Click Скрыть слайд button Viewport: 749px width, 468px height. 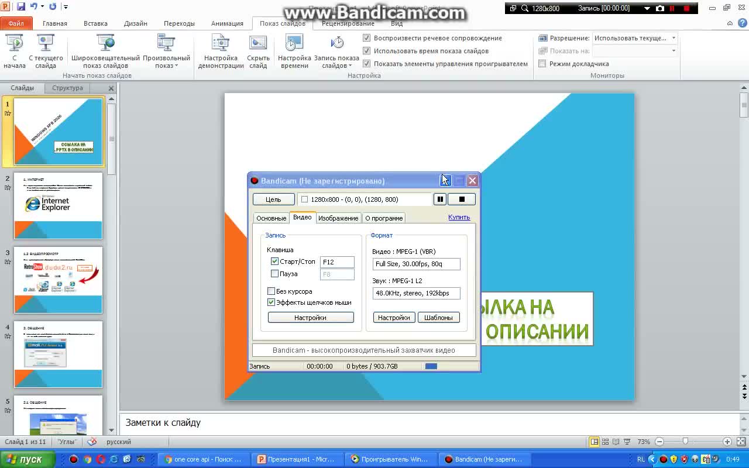258,51
